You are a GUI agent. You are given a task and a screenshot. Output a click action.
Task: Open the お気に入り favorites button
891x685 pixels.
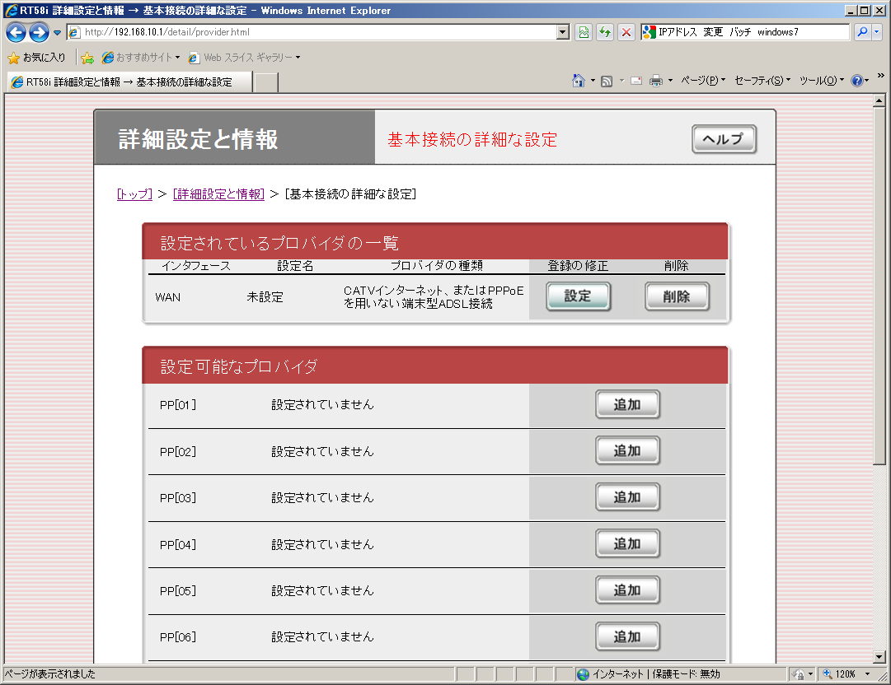[36, 58]
